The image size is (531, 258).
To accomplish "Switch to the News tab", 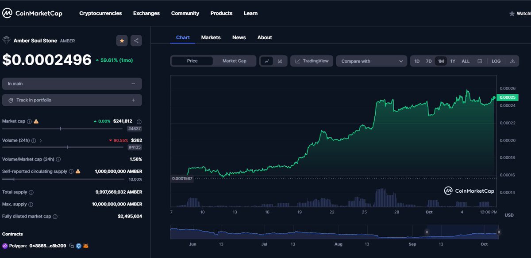I will click(239, 37).
